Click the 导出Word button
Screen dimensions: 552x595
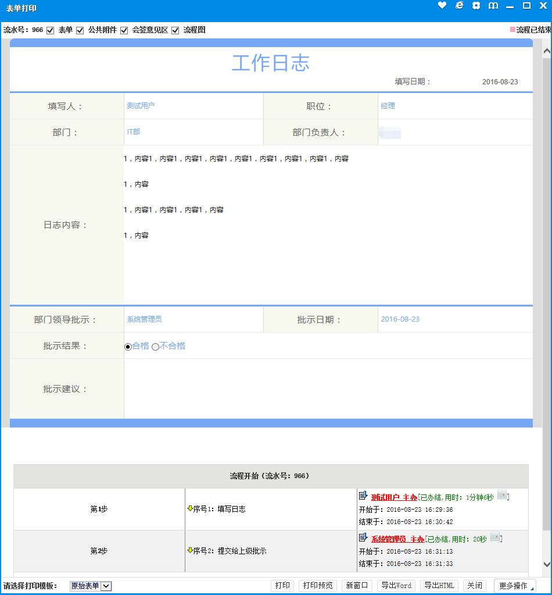tap(396, 586)
